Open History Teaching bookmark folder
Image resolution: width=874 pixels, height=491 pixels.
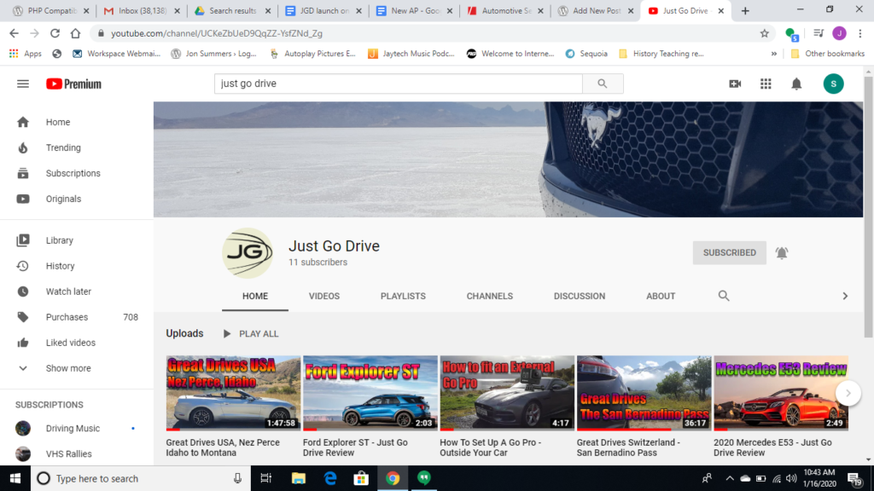coord(661,54)
